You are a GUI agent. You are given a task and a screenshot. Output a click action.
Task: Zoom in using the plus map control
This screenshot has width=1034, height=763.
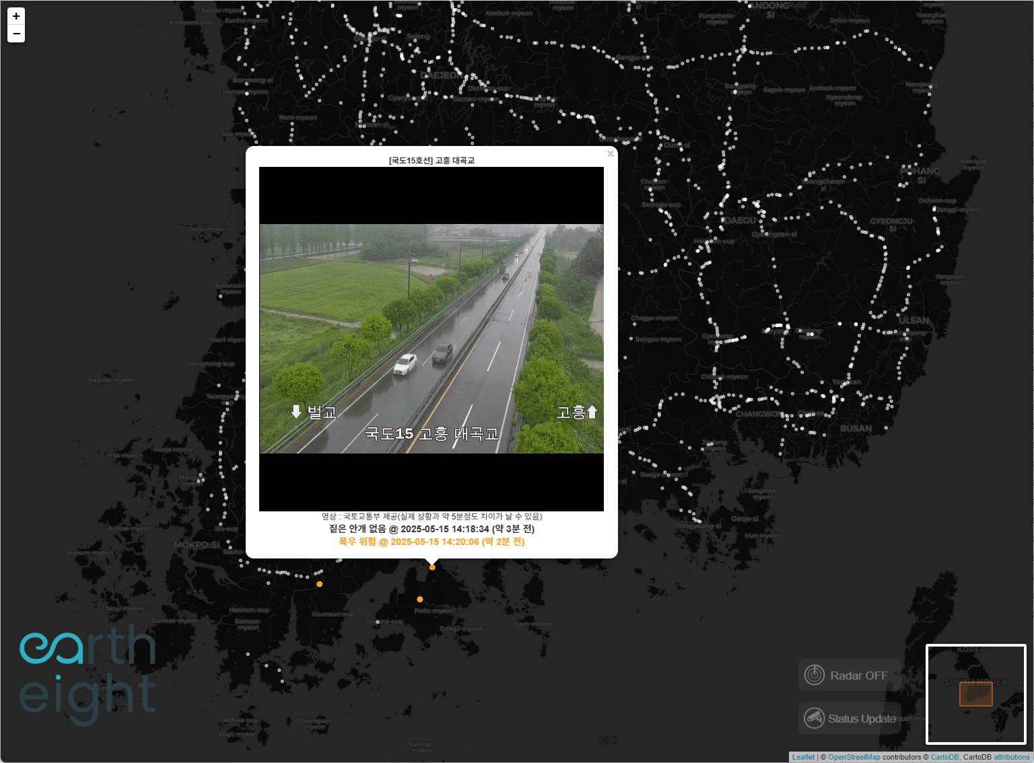click(16, 16)
